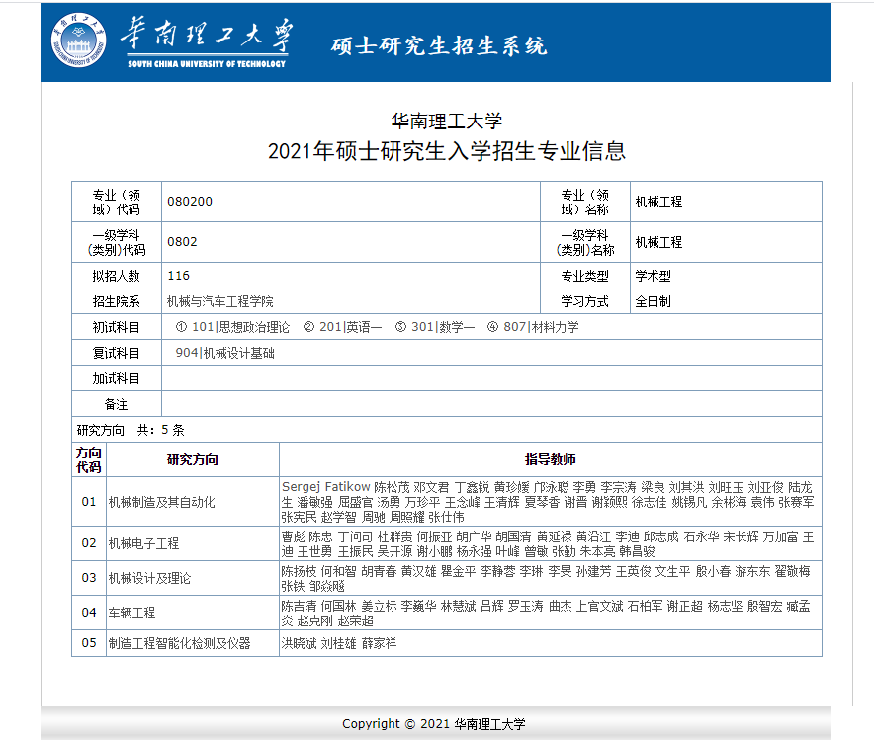The height and width of the screenshot is (740, 874).
Task: Click the 研究方向 column header
Action: click(193, 460)
